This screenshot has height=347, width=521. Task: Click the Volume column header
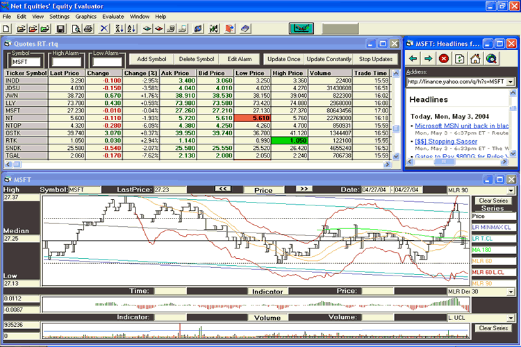[x=330, y=73]
